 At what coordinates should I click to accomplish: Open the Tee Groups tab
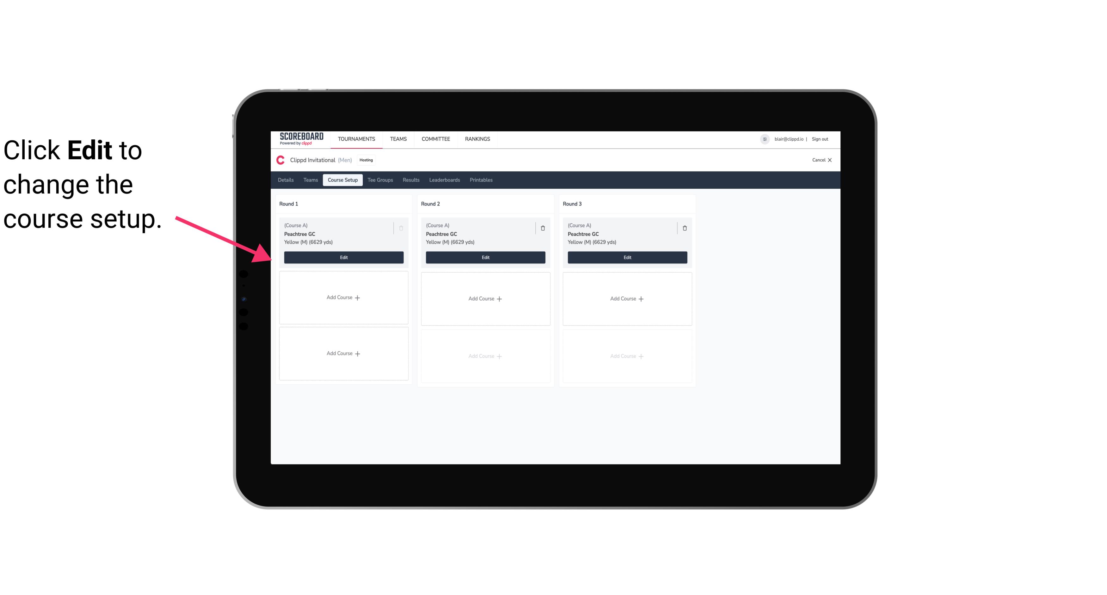coord(380,179)
